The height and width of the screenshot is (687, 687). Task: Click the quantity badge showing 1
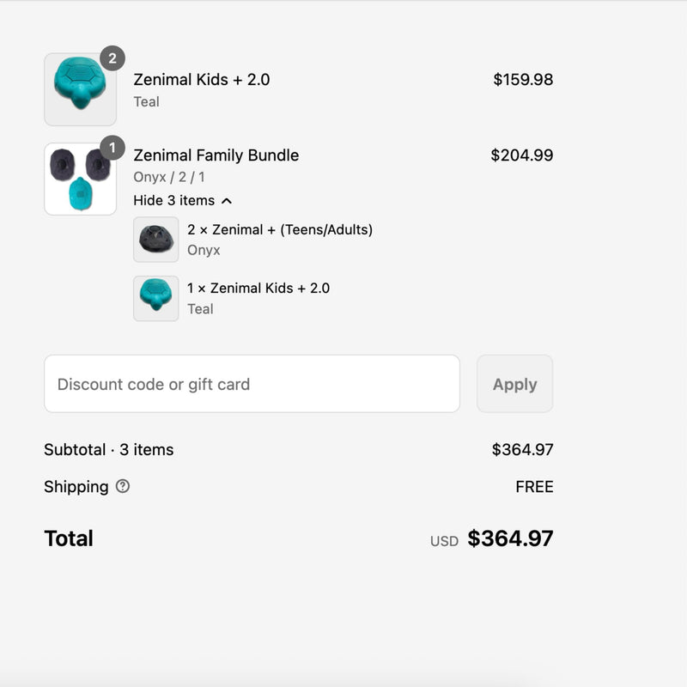pos(112,148)
